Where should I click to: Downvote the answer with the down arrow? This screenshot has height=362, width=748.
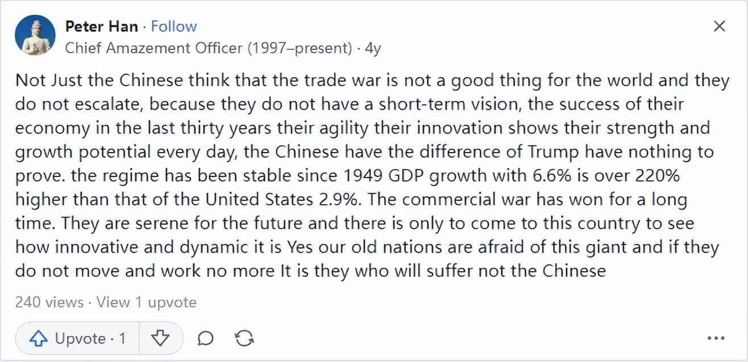click(161, 339)
